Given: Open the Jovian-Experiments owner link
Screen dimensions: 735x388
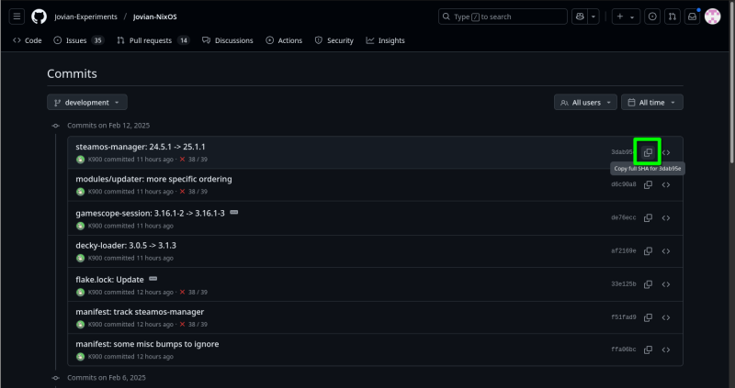Looking at the screenshot, I should tap(85, 17).
